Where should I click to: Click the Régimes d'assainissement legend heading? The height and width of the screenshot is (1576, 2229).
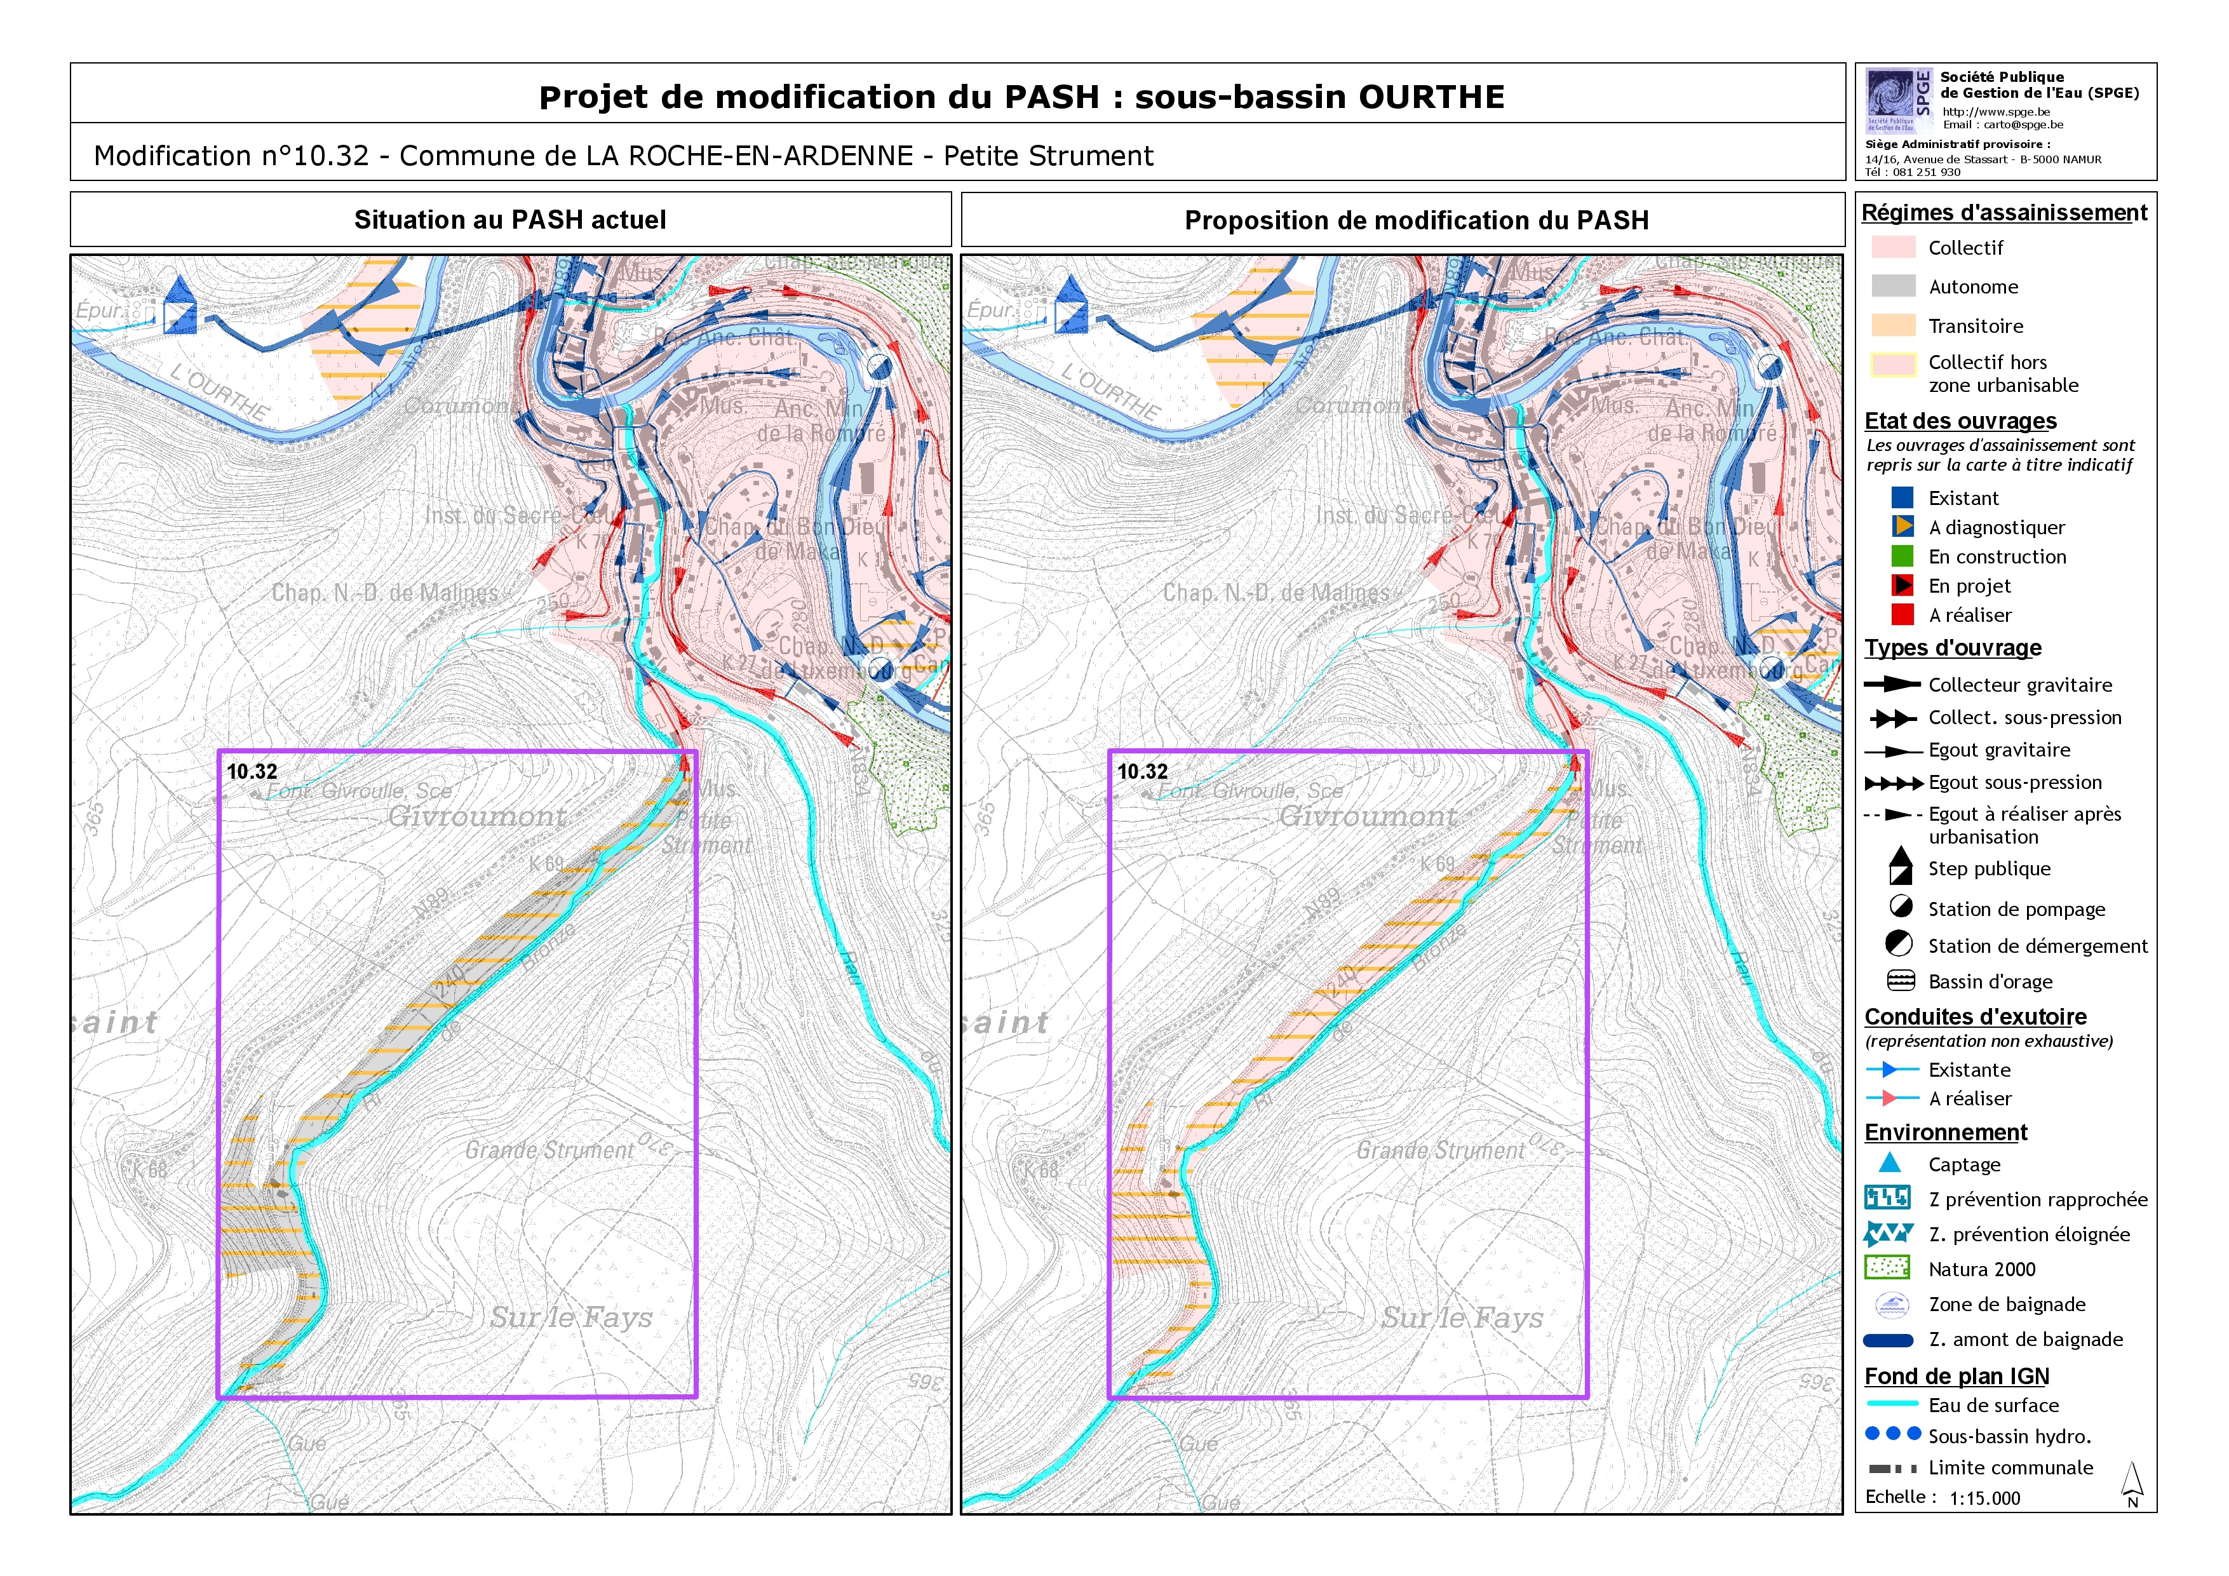click(2003, 213)
